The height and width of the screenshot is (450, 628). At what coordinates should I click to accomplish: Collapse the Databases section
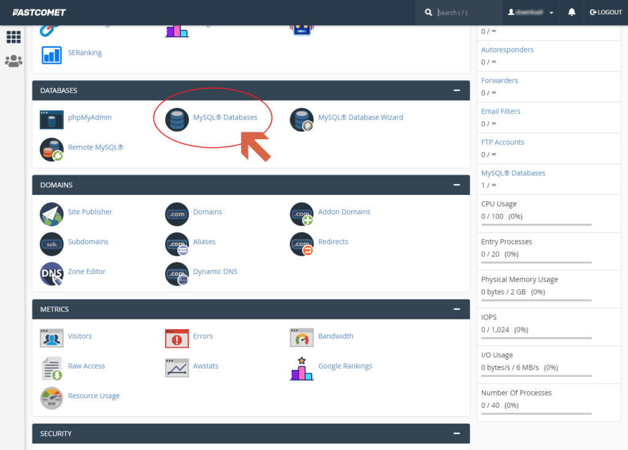(x=456, y=91)
